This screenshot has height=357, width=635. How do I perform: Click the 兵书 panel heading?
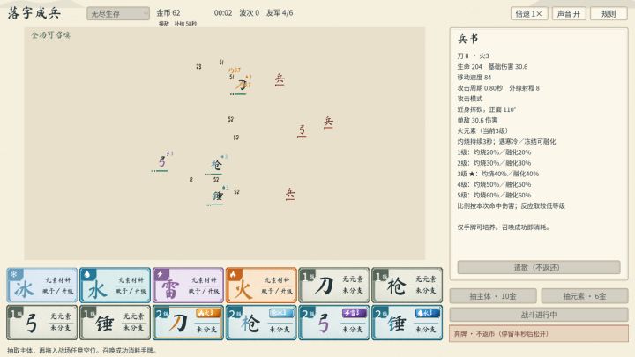(x=468, y=39)
